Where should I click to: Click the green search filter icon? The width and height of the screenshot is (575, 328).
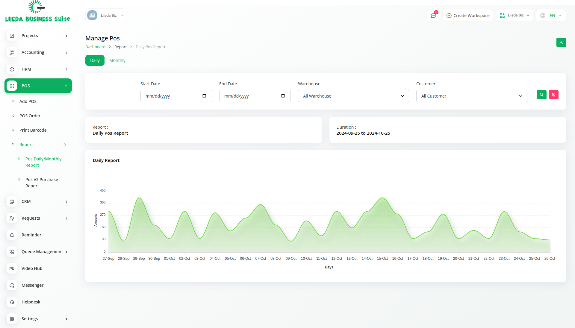click(541, 95)
